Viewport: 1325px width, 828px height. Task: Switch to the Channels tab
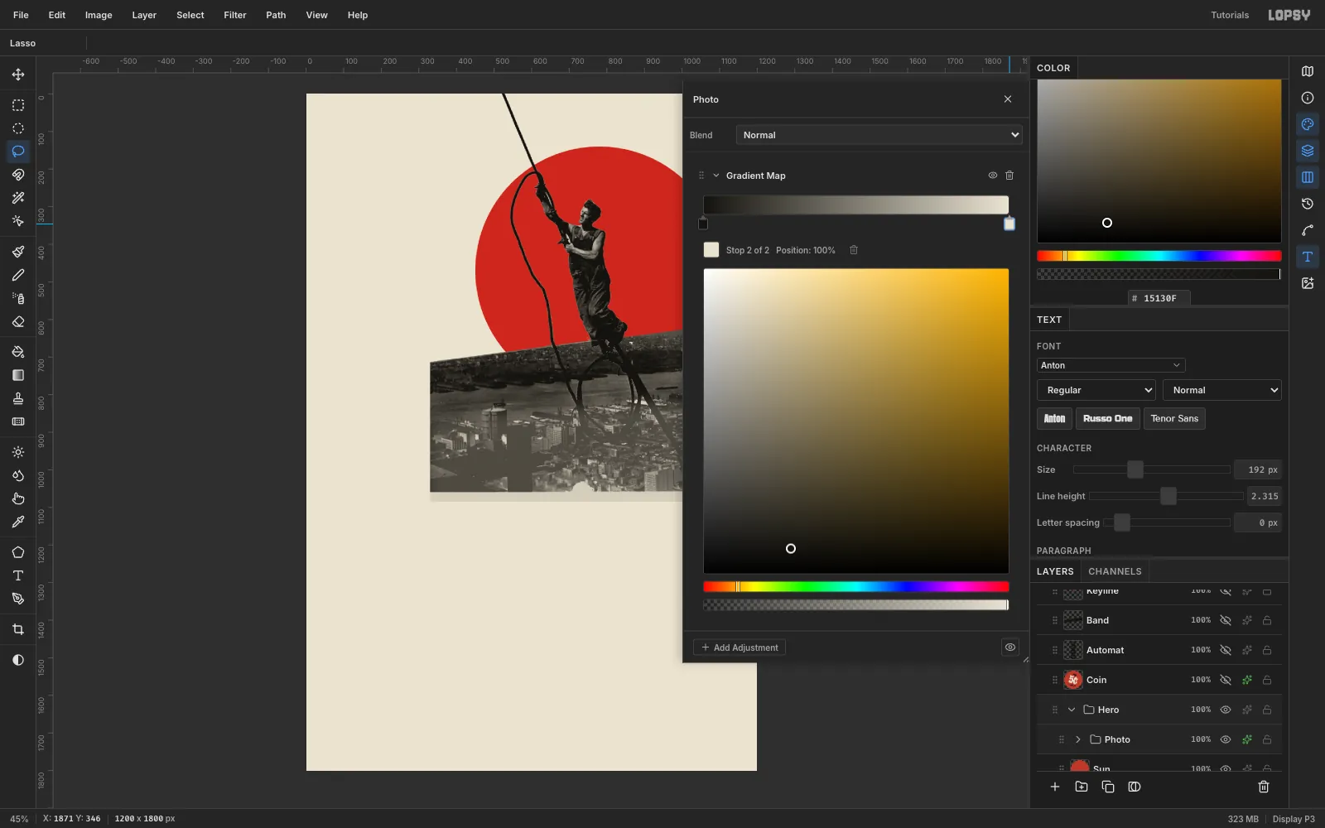[1115, 571]
